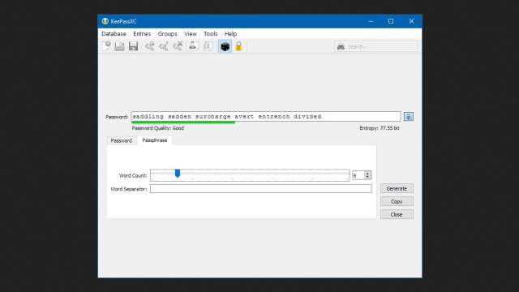The image size is (519, 292).
Task: Click the Word Count number field
Action: pos(358,175)
